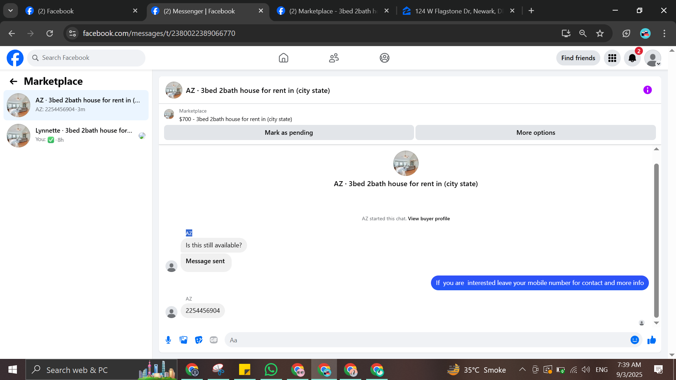Open a new browser tab

pyautogui.click(x=531, y=11)
